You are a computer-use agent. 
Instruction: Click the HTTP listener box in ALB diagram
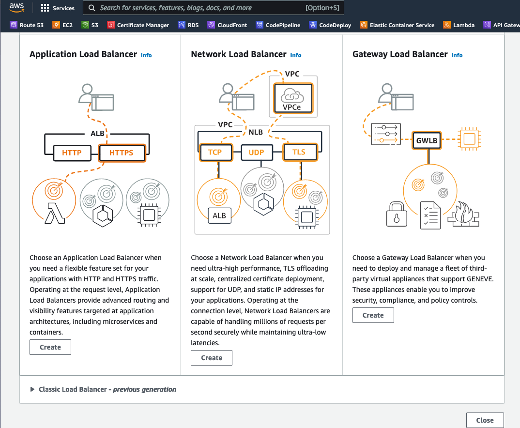click(72, 153)
